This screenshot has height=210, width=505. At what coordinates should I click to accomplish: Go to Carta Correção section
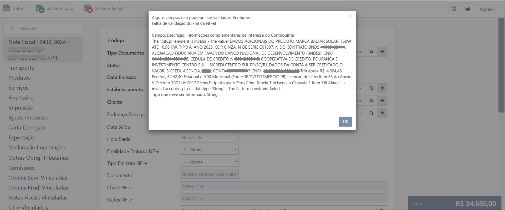pos(27,127)
